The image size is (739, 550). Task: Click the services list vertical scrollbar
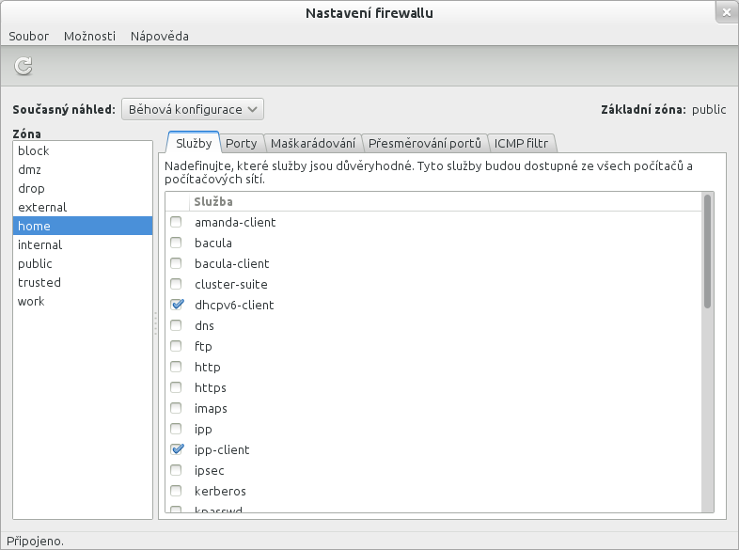[707, 251]
